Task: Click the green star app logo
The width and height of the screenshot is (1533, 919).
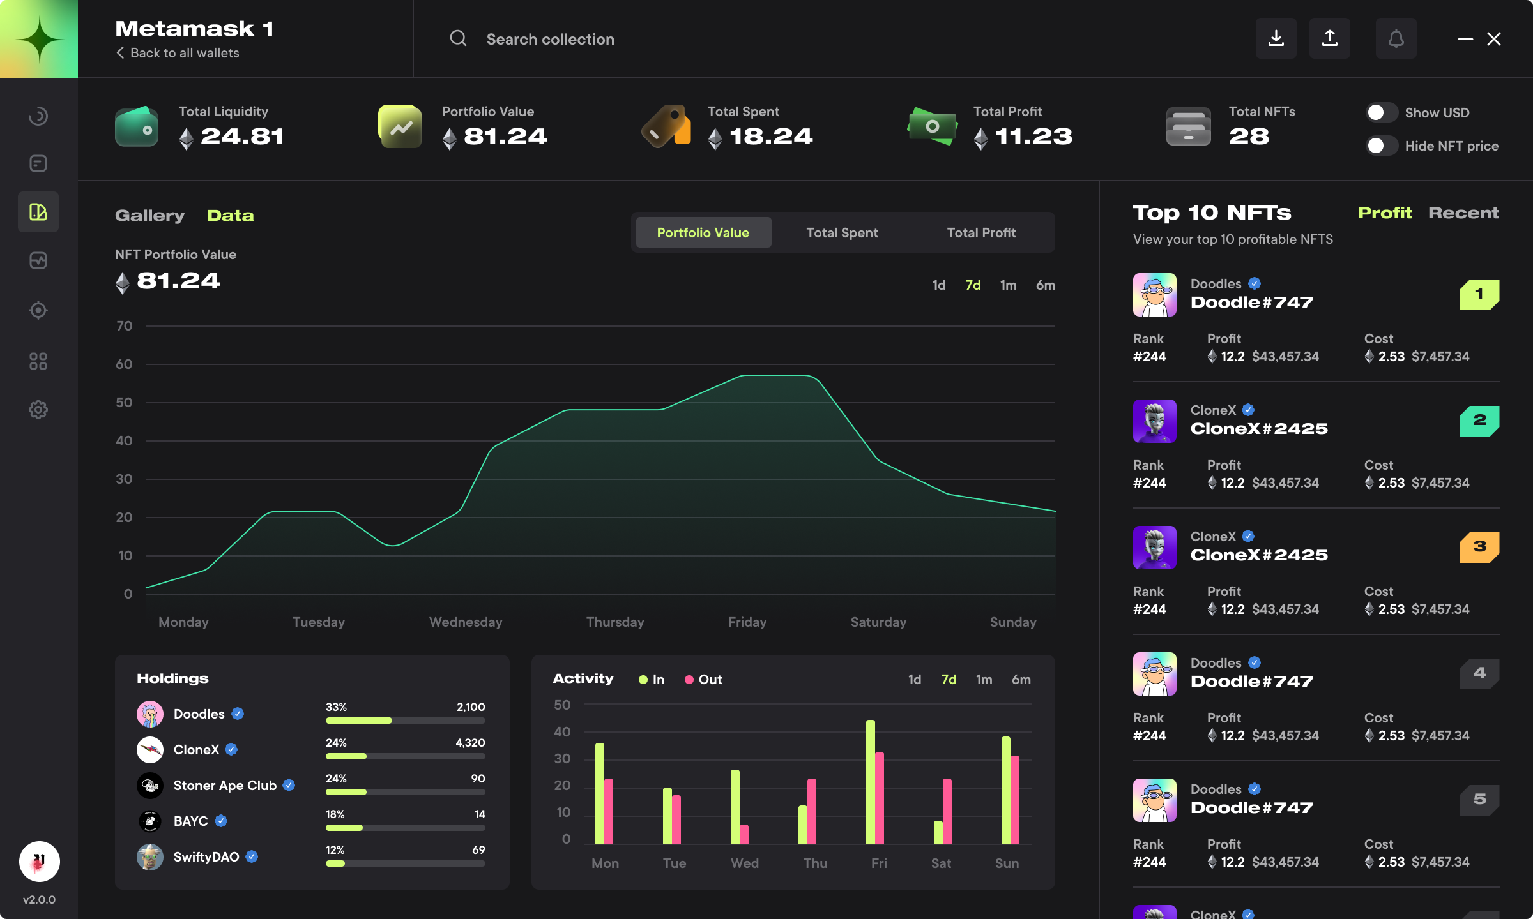Action: tap(39, 39)
